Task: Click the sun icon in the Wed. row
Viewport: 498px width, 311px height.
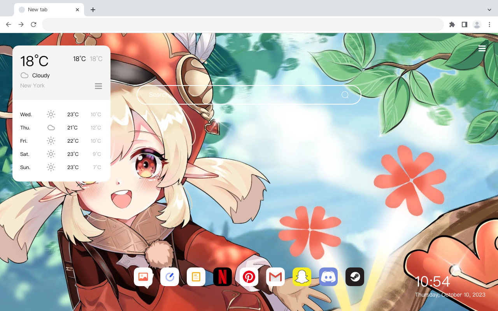Action: click(51, 114)
